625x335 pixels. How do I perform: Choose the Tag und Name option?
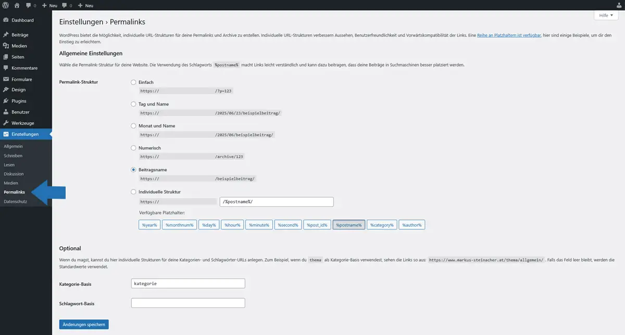click(x=133, y=104)
